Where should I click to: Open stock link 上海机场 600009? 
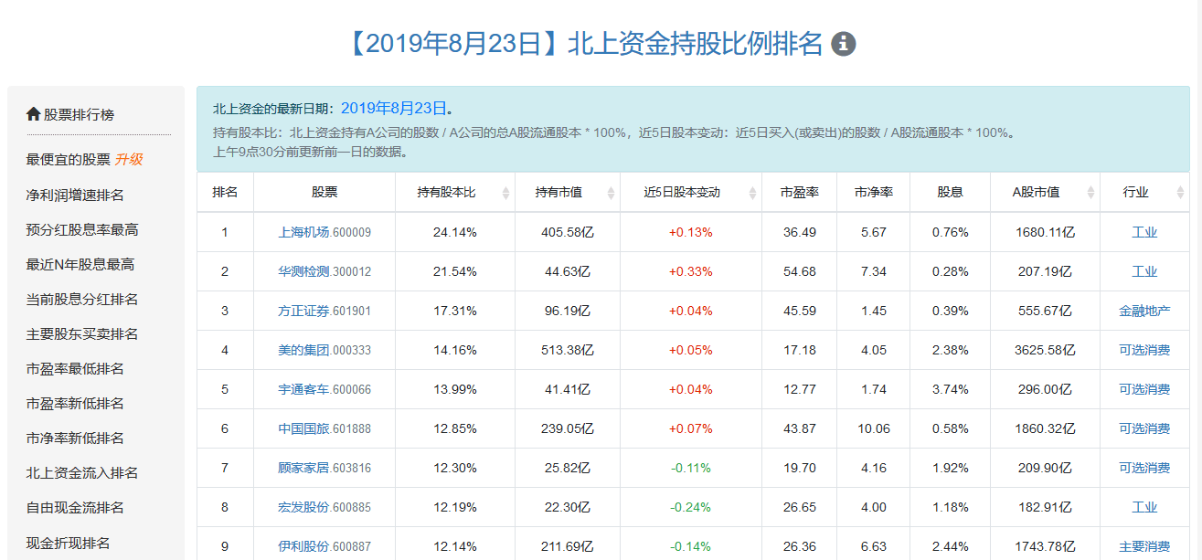324,232
